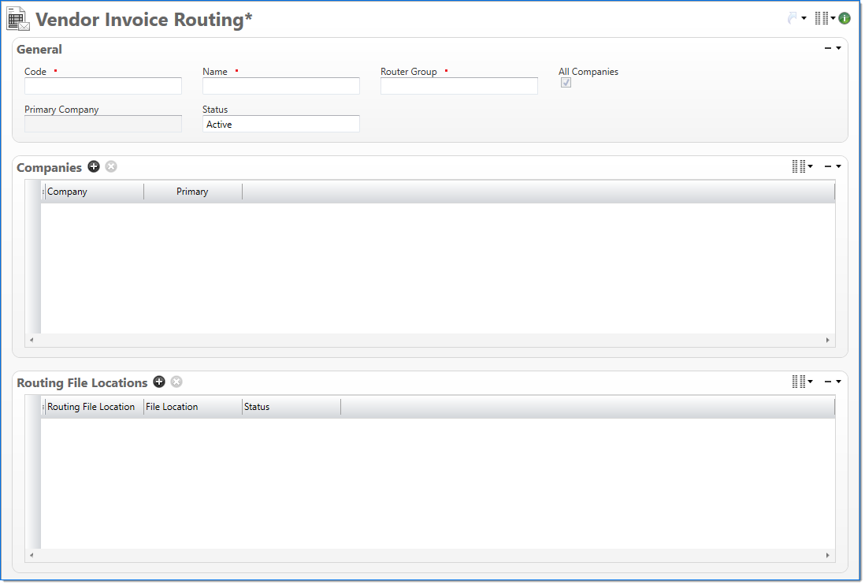Click delete icon beside Routing File Locations

tap(176, 382)
